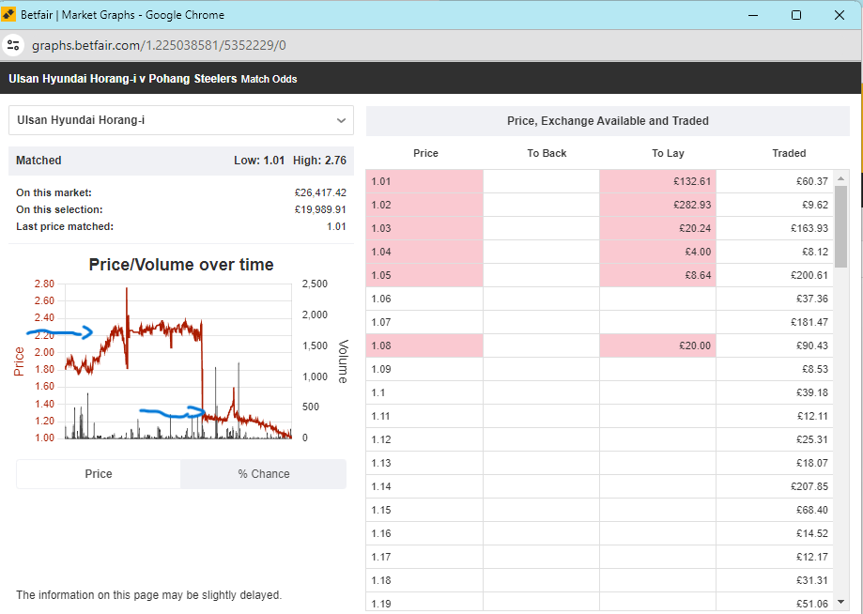The width and height of the screenshot is (863, 614).
Task: Click the Last price matched label
Action: pos(65,226)
